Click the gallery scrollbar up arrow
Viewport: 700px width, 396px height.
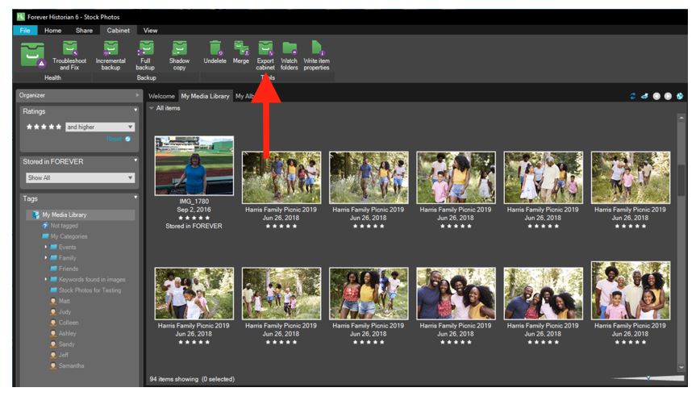pyautogui.click(x=681, y=118)
